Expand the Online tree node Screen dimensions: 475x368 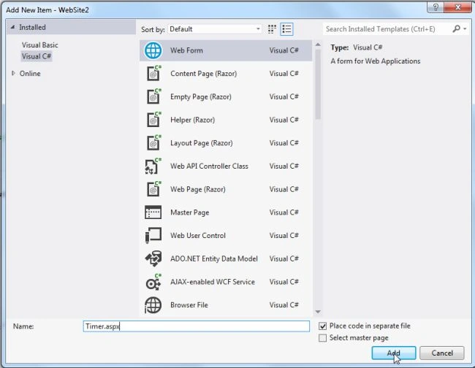[x=13, y=73]
